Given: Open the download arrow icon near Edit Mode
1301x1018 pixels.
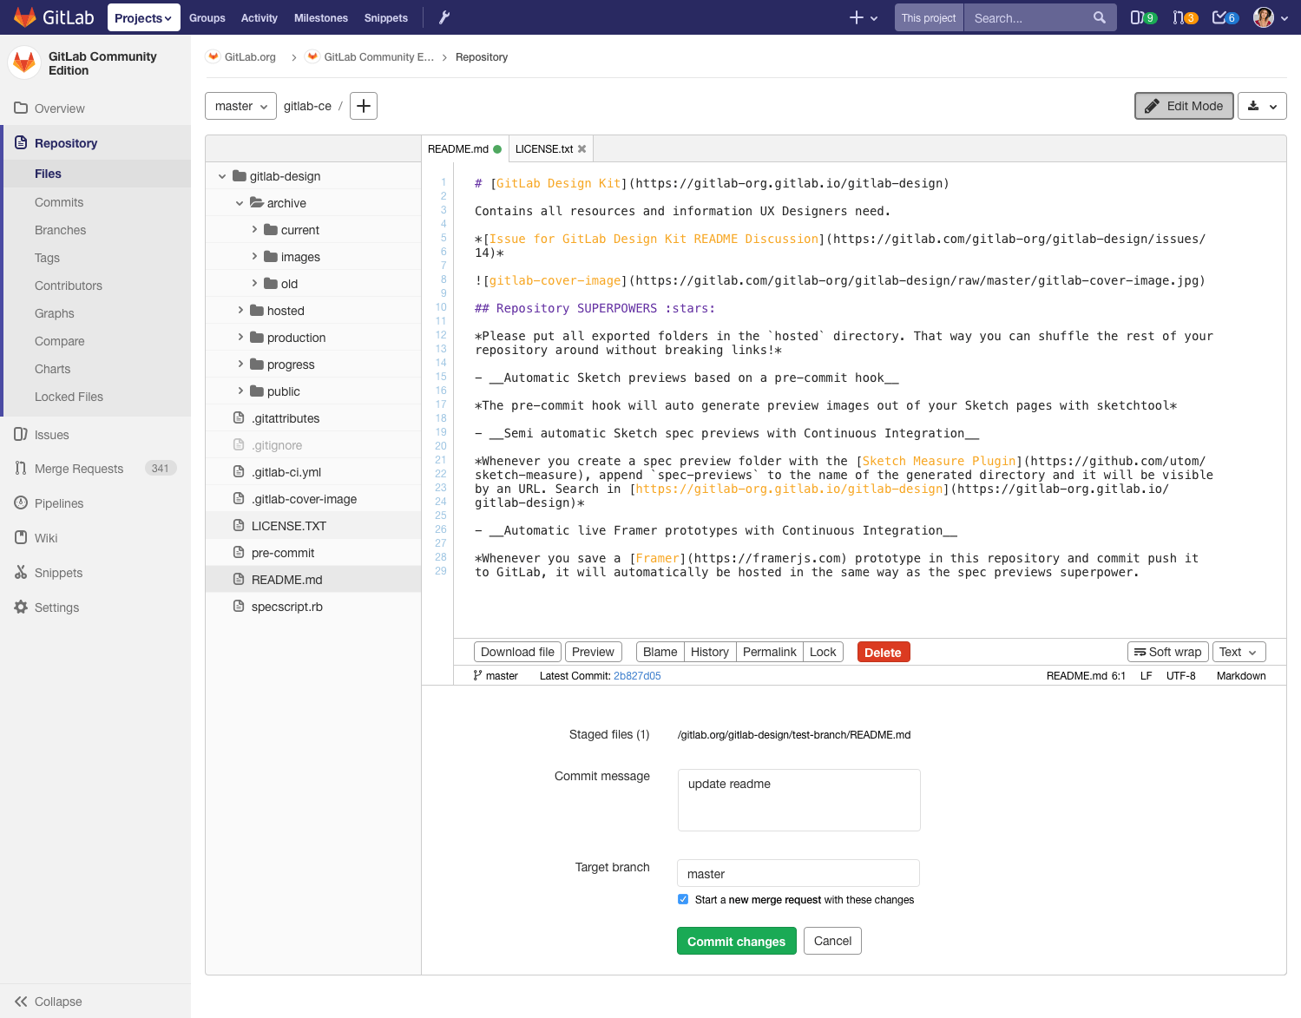Looking at the screenshot, I should [x=1262, y=105].
